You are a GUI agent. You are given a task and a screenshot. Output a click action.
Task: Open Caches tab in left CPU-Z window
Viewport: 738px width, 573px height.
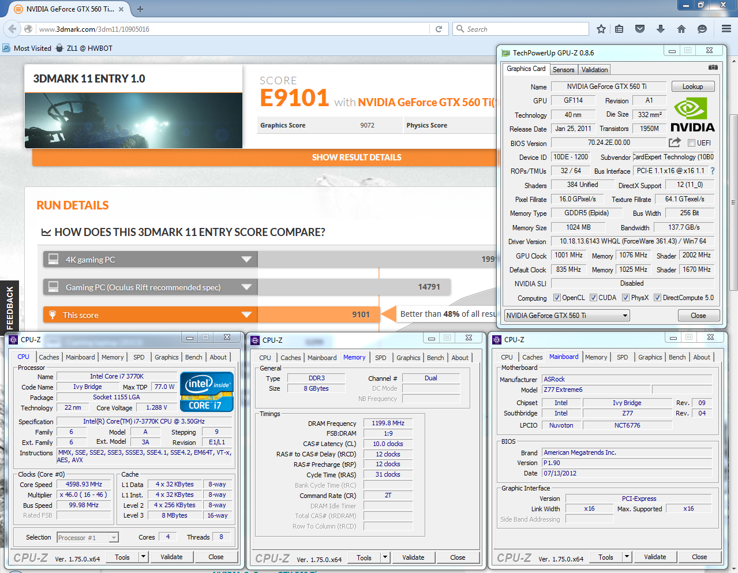[x=49, y=357]
